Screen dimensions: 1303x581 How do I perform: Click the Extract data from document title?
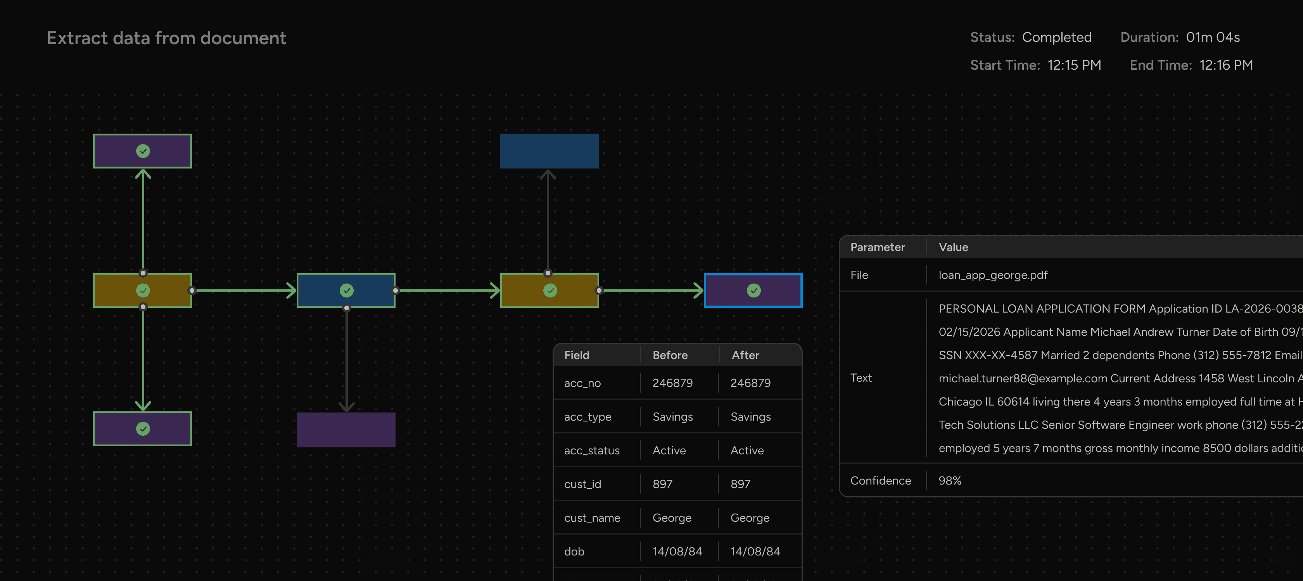[x=167, y=38]
